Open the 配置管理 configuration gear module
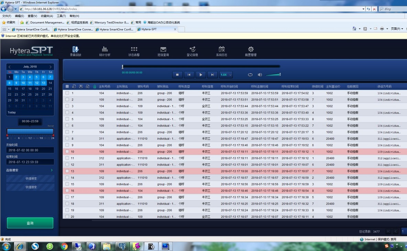 click(251, 51)
